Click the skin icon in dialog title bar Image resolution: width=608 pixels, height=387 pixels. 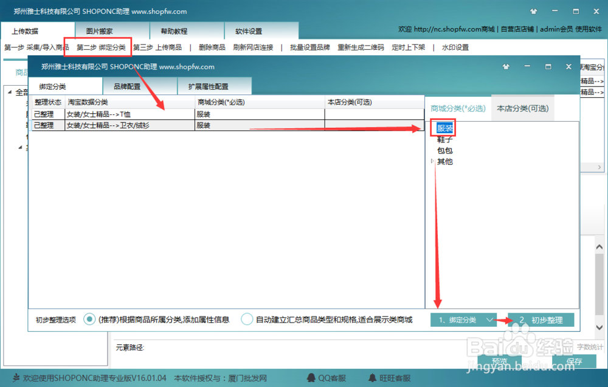tap(506, 66)
